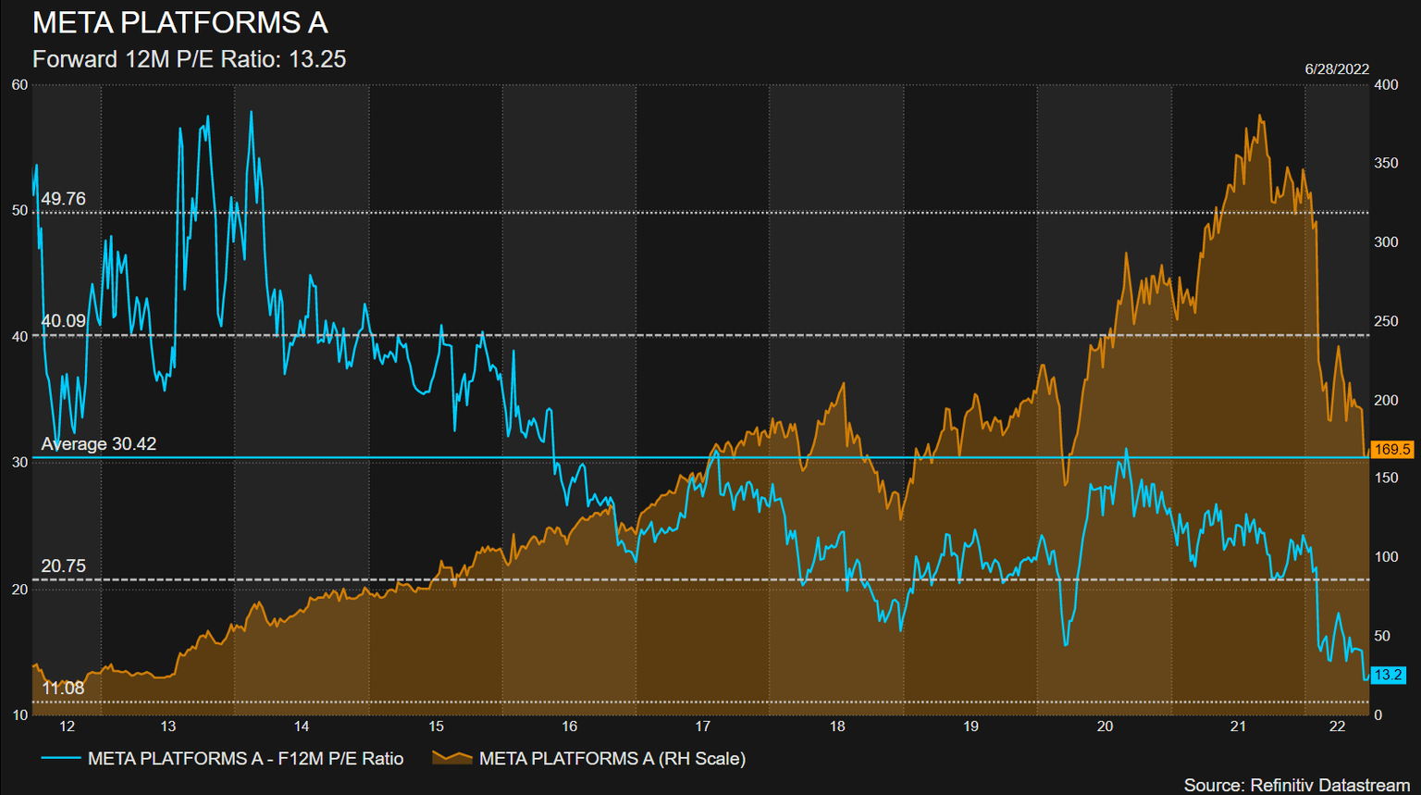Click the 30 label on the left P/E axis

(x=19, y=463)
